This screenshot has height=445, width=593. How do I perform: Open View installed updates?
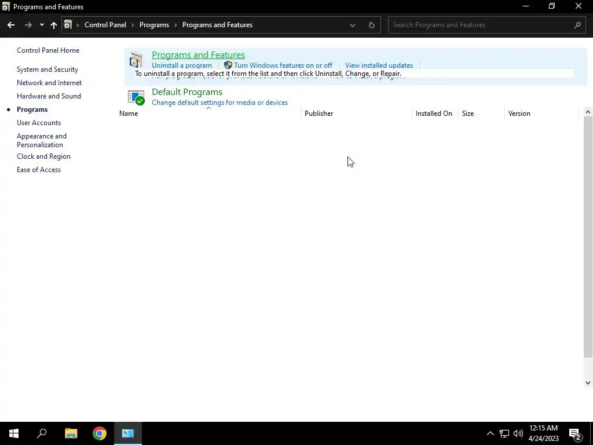tap(379, 65)
